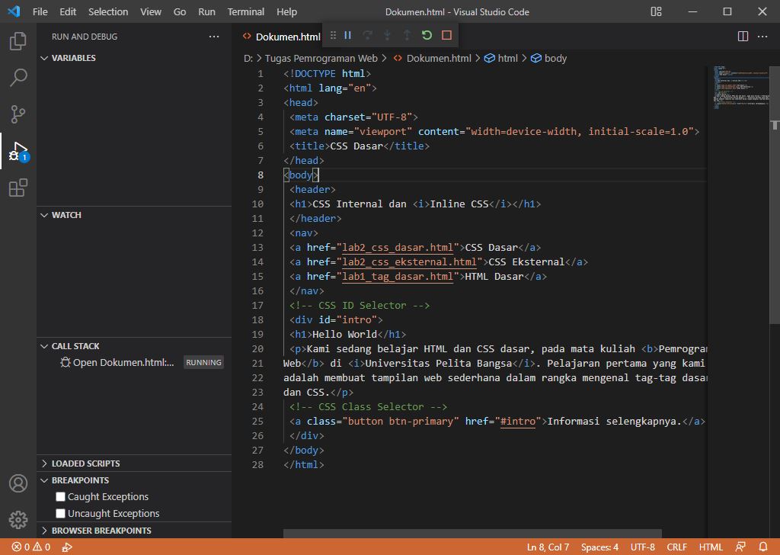Select the Run and Debug view icon

coord(18,151)
